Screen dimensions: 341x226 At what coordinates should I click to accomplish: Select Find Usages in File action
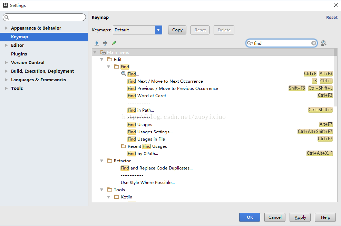(146, 139)
